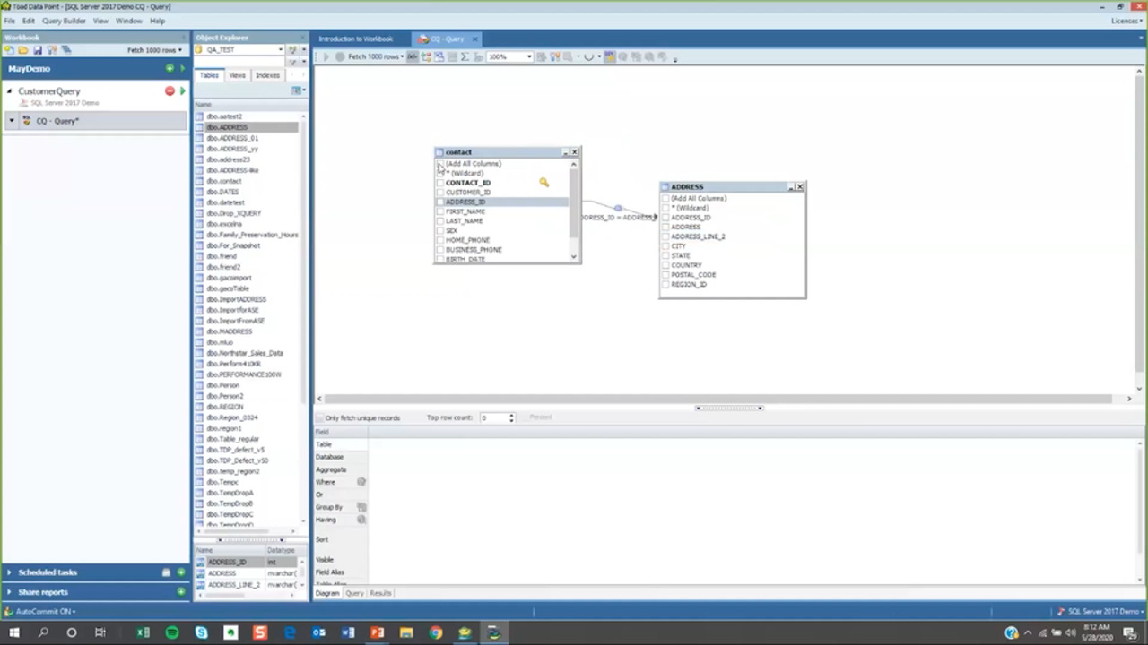This screenshot has height=645, width=1148.
Task: Click the Windows Start button
Action: 13,632
